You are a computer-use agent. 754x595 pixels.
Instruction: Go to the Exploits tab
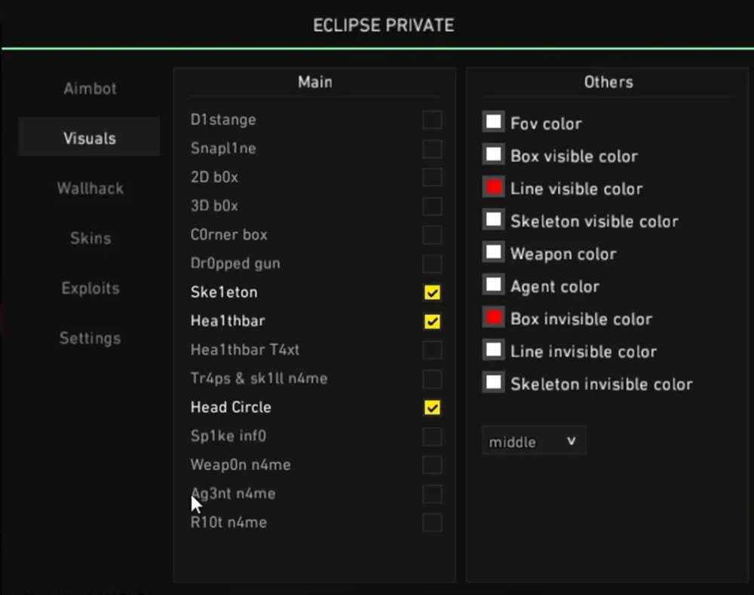[x=90, y=288]
